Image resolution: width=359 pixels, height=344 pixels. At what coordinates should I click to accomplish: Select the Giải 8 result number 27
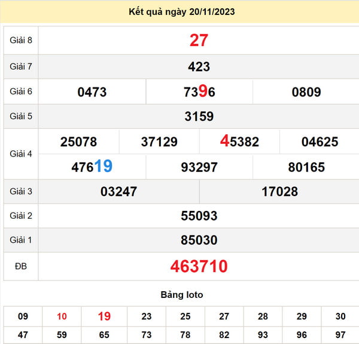pos(199,40)
